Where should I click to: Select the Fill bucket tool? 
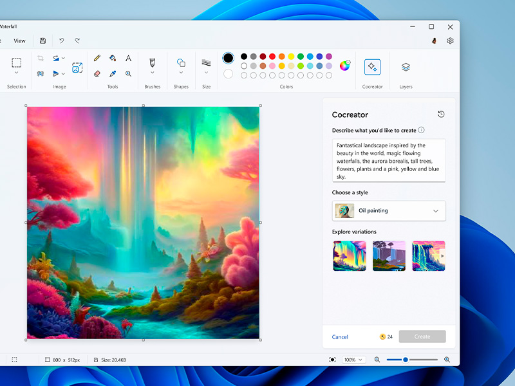[x=113, y=58]
